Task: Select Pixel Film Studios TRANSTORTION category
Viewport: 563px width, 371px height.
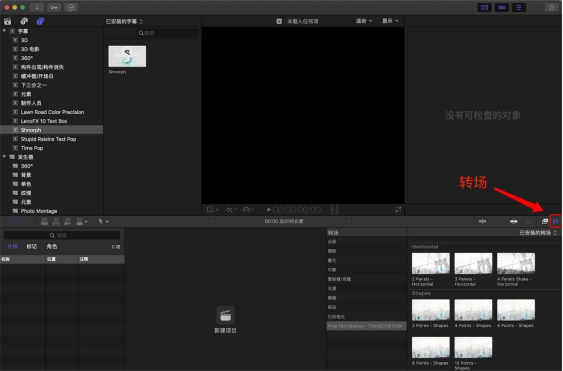Action: click(x=365, y=326)
